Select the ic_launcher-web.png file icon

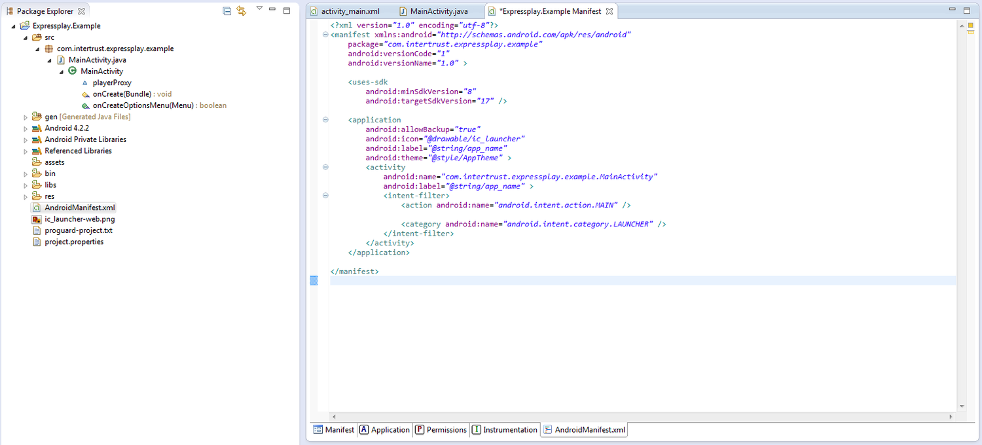pyautogui.click(x=37, y=219)
